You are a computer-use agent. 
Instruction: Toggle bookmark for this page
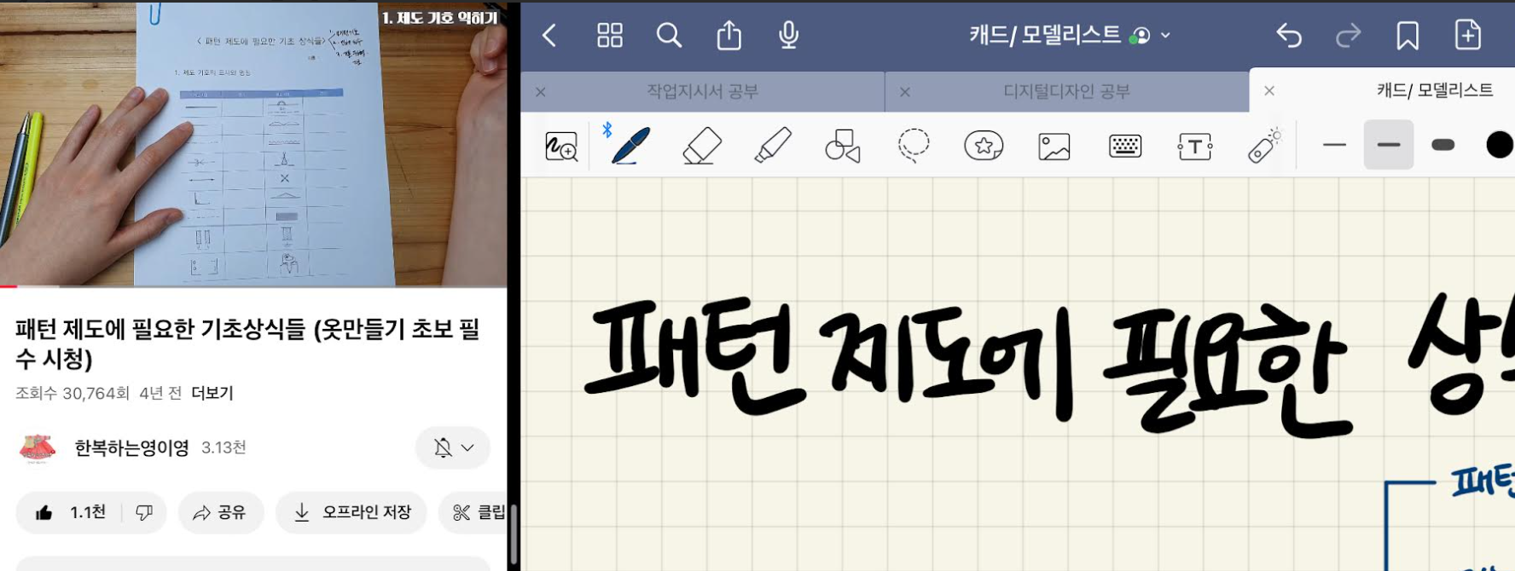click(x=1407, y=36)
